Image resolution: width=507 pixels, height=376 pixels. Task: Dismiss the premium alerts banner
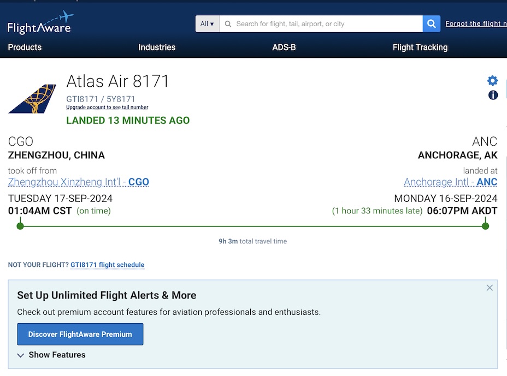tap(490, 288)
